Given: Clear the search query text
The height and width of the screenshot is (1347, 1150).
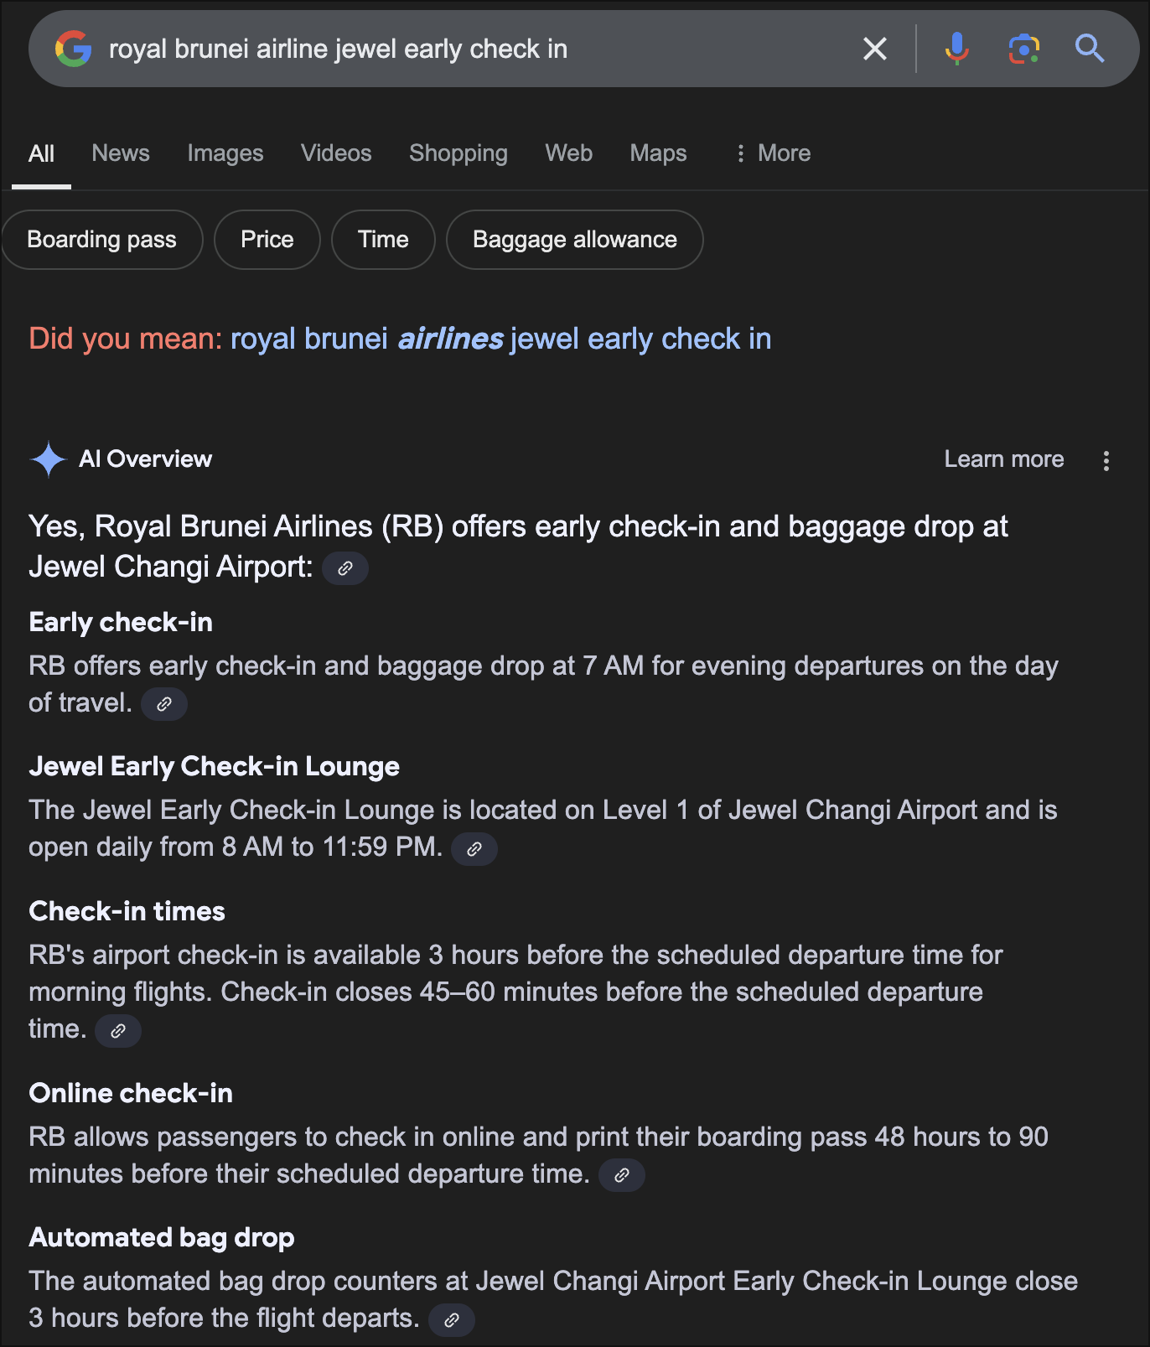Looking at the screenshot, I should [874, 49].
